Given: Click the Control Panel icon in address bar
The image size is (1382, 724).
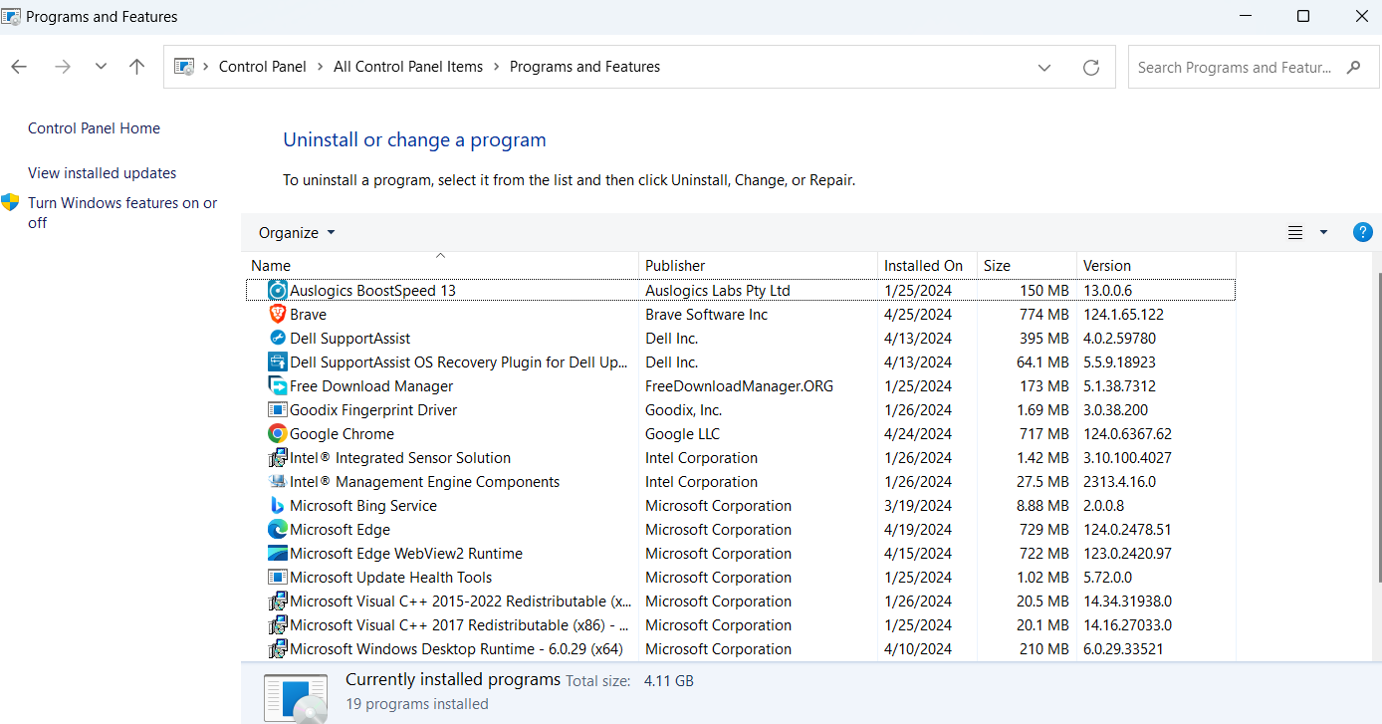Looking at the screenshot, I should pyautogui.click(x=184, y=67).
